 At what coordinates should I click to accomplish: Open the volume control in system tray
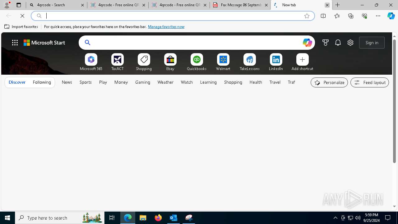(x=358, y=218)
